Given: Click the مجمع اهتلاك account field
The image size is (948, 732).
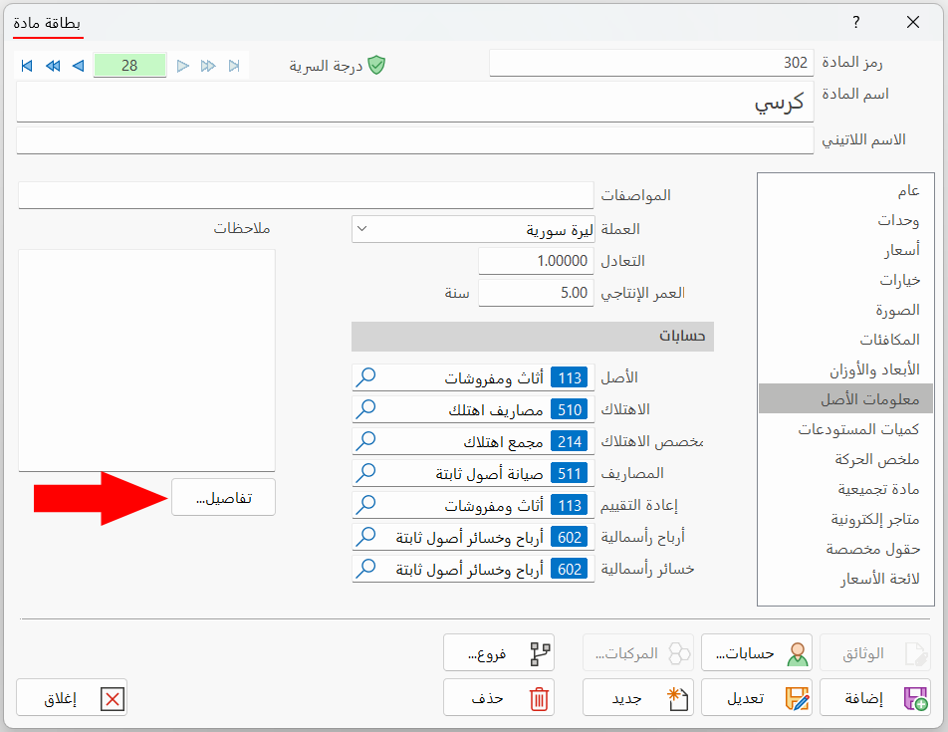Looking at the screenshot, I should pos(473,441).
